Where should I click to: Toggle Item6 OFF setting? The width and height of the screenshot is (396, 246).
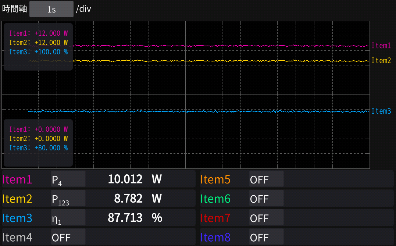tap(266, 199)
